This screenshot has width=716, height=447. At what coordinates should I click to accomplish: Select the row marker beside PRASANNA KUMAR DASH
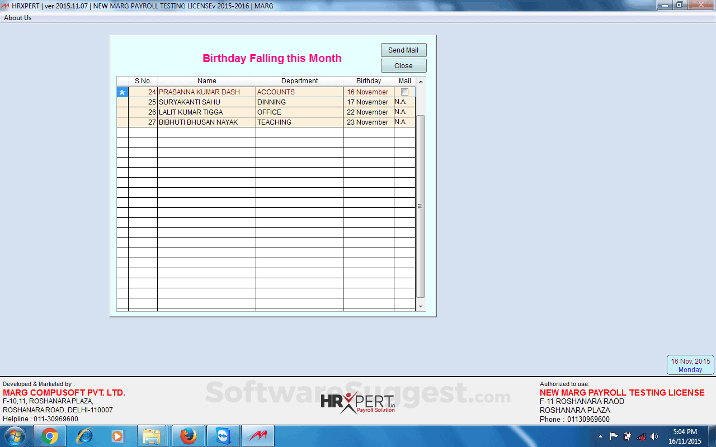click(x=122, y=92)
